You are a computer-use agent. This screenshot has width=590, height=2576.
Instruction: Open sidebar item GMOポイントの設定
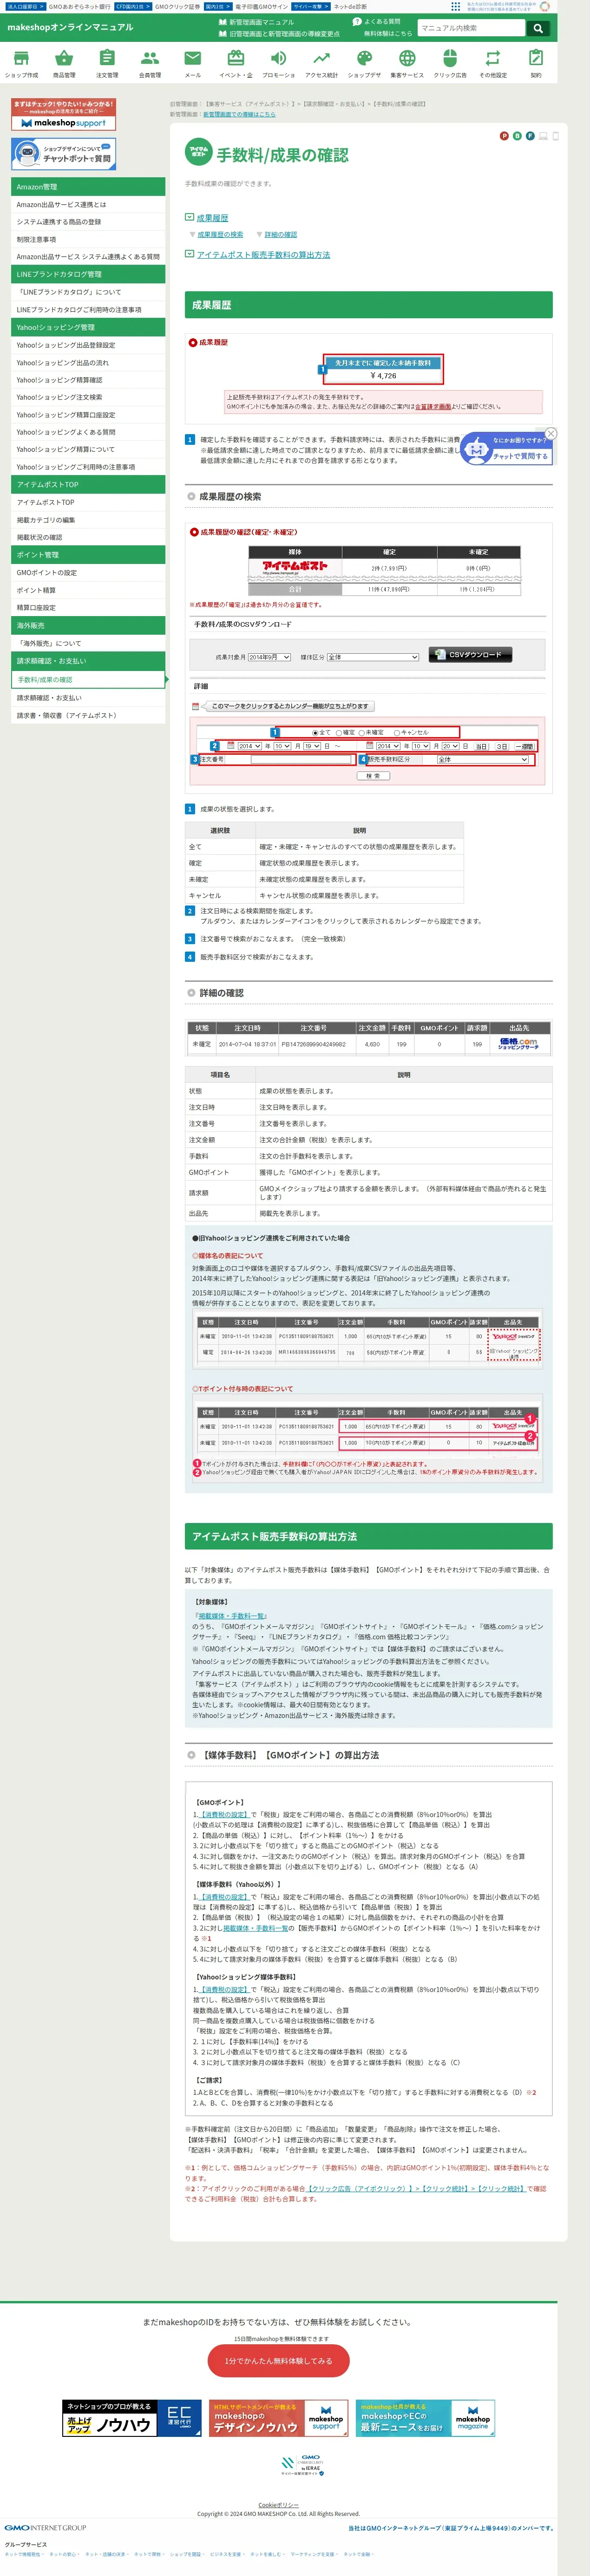pyautogui.click(x=88, y=573)
